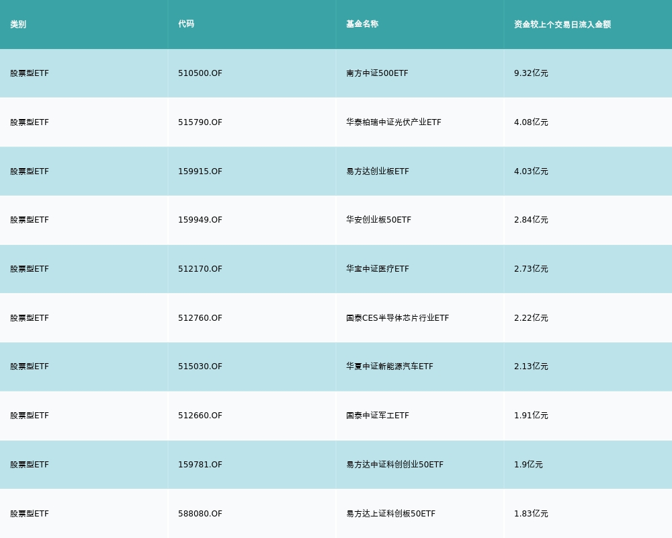Click the 易方达创业板ETF fund name

378,171
